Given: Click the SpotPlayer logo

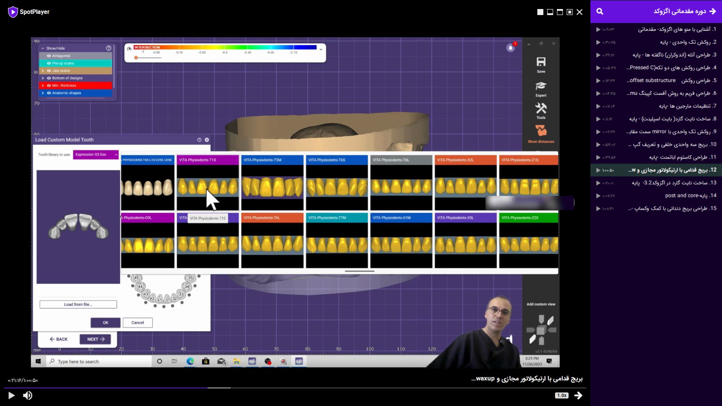Looking at the screenshot, I should pos(29,12).
